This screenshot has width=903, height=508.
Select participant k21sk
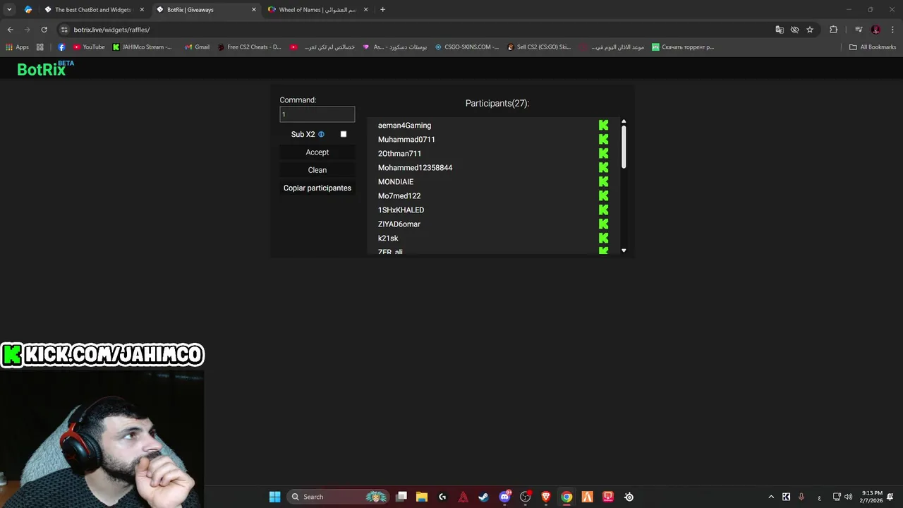pos(388,238)
